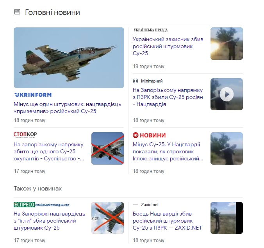Open the Zaxid.net soldier thumbnail

coord(227,218)
